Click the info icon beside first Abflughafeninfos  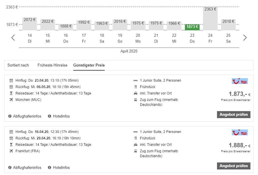10,116
